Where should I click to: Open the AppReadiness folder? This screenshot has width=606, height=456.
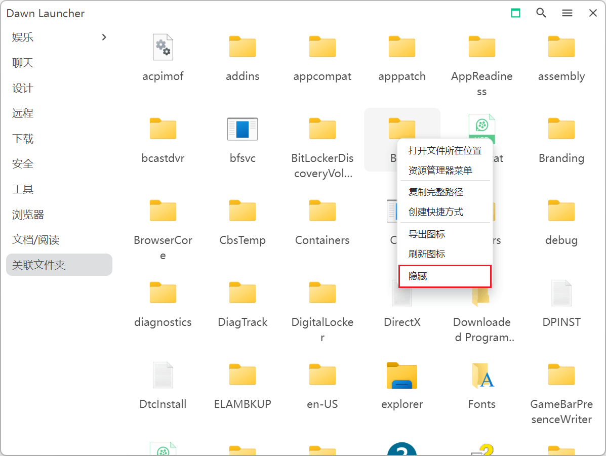click(x=481, y=47)
